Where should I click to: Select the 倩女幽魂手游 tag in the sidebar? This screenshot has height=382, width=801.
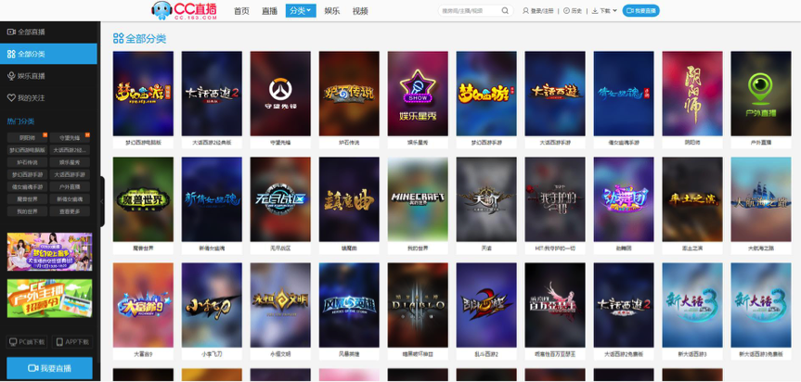point(28,186)
